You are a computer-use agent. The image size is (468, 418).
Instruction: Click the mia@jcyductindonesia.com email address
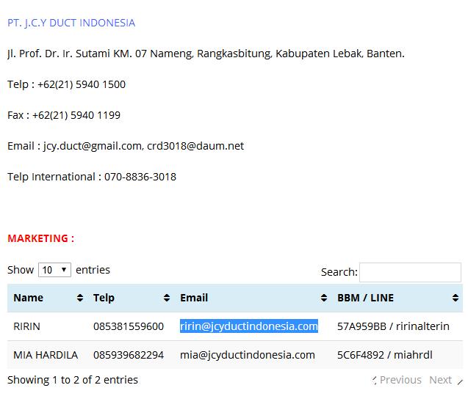247,355
